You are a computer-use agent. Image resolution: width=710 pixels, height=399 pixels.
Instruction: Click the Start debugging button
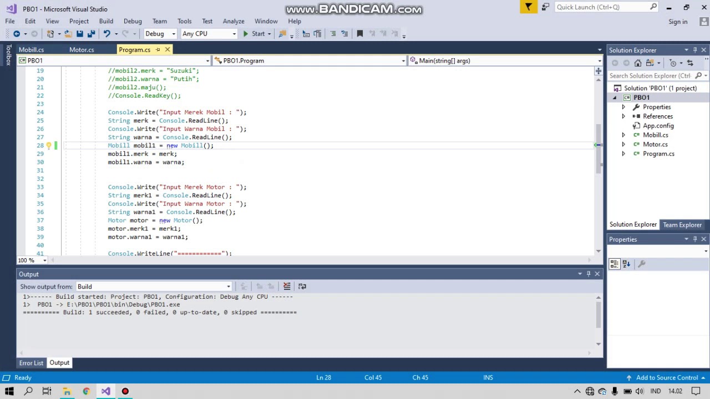pyautogui.click(x=254, y=34)
